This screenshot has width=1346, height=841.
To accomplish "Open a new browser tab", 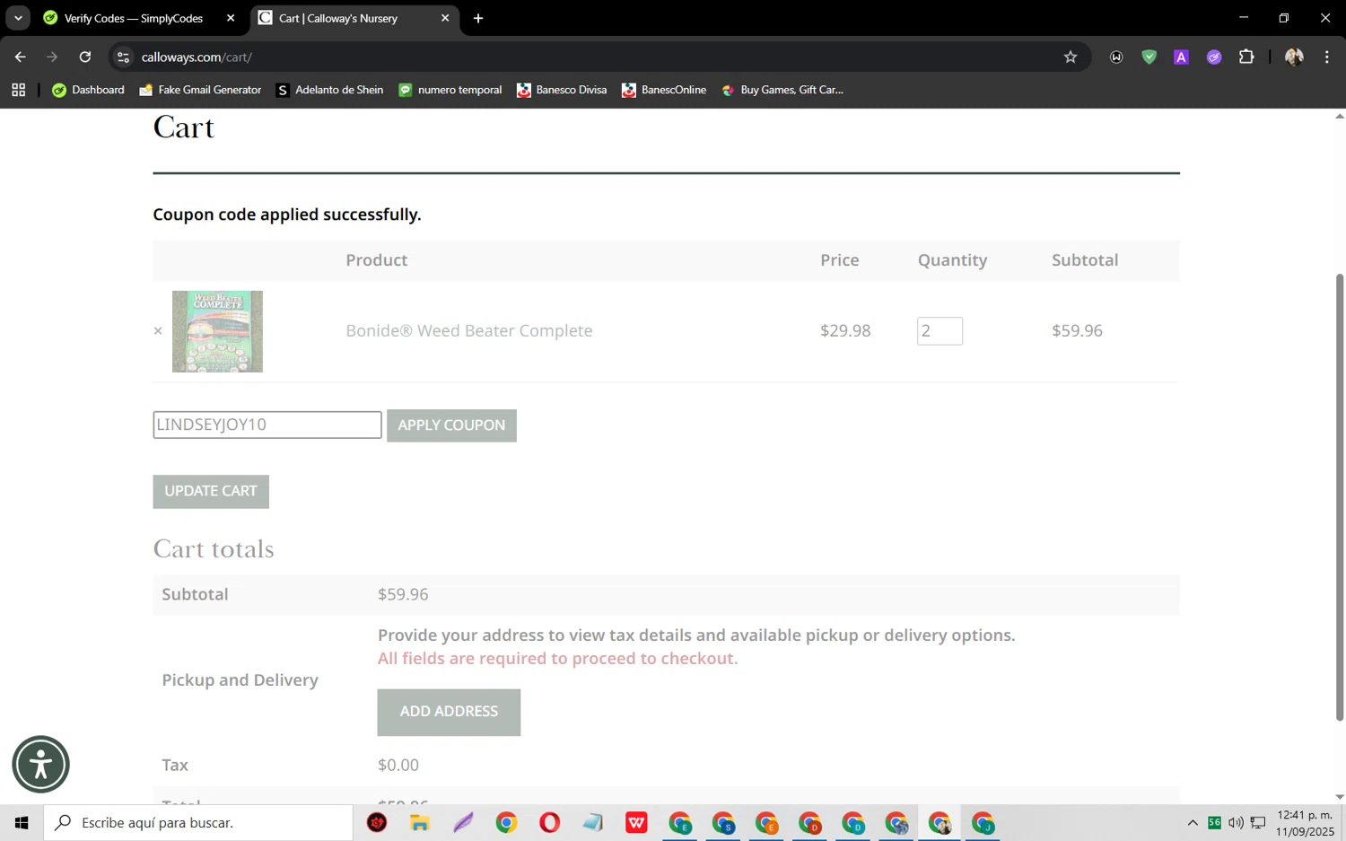I will point(478,18).
